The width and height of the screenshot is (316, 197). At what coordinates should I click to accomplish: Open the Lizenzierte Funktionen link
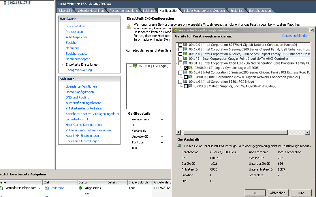pyautogui.click(x=81, y=86)
